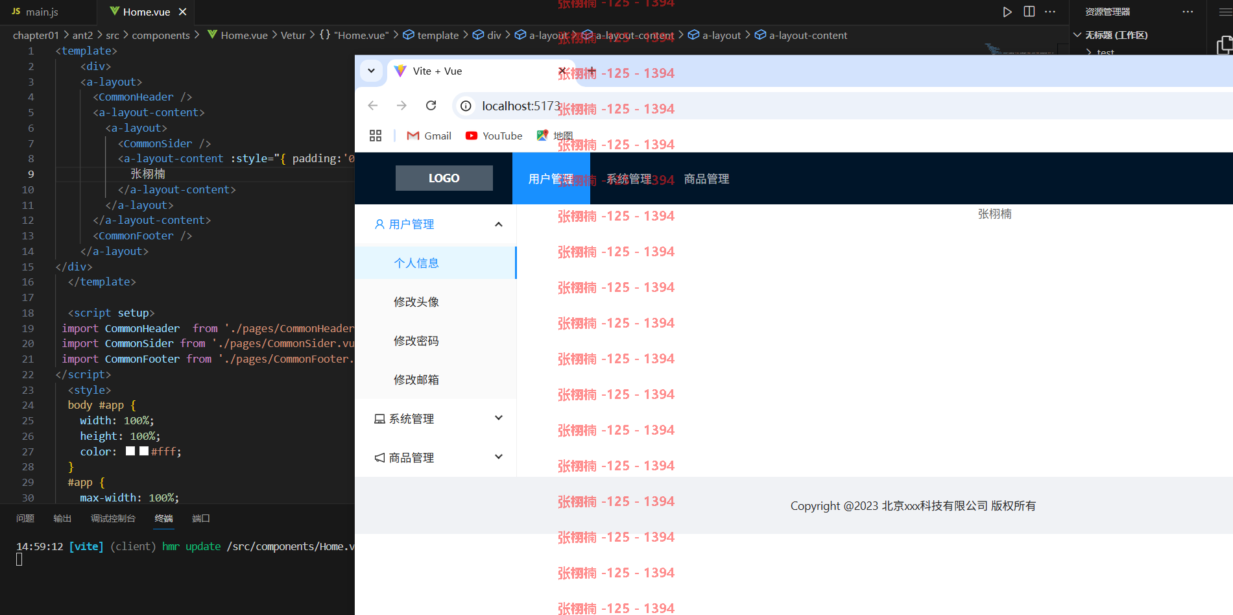Switch to the 端口 panel tab
Viewport: 1233px width, 615px height.
pyautogui.click(x=201, y=518)
